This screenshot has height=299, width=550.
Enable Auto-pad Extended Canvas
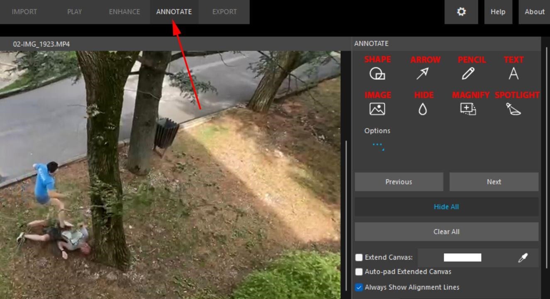point(359,272)
